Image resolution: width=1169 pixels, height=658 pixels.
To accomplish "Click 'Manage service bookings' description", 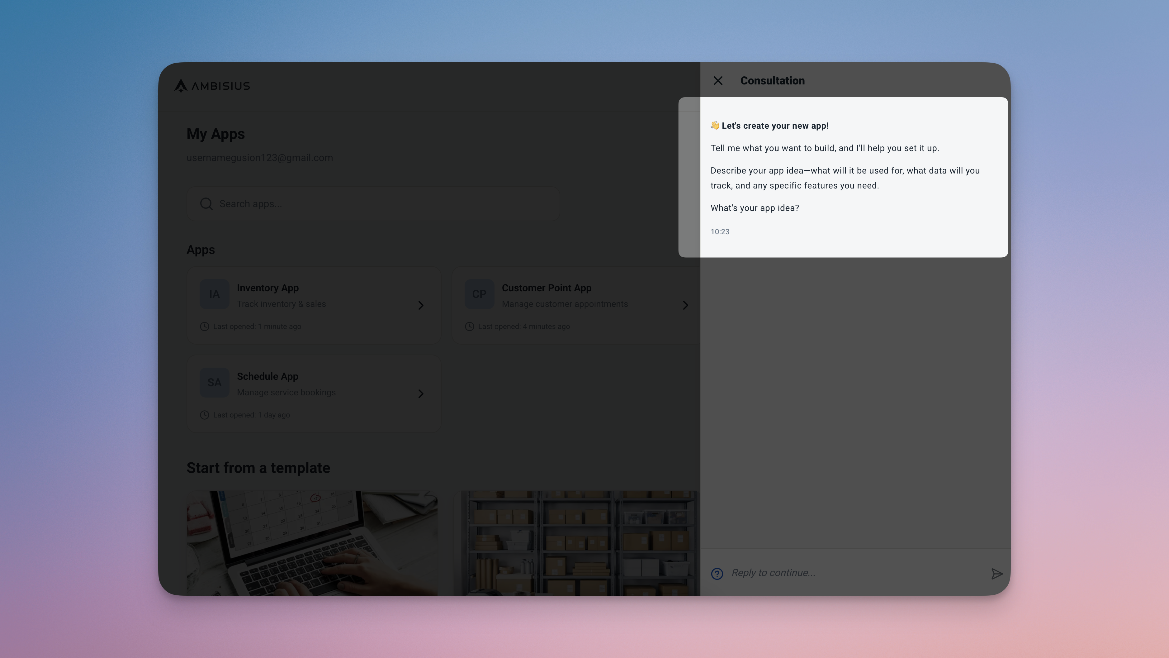I will pyautogui.click(x=286, y=392).
